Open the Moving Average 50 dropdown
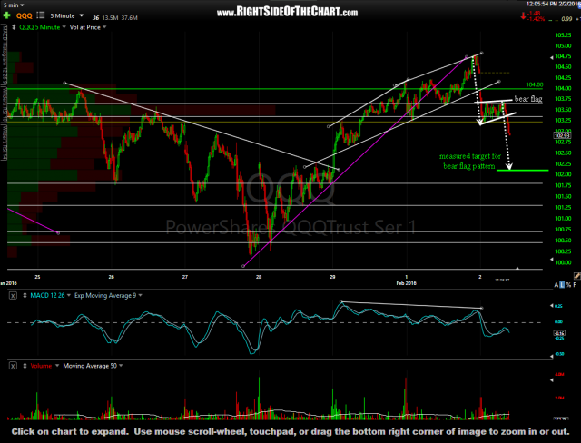Viewport: 581px width, 443px height. [x=93, y=366]
